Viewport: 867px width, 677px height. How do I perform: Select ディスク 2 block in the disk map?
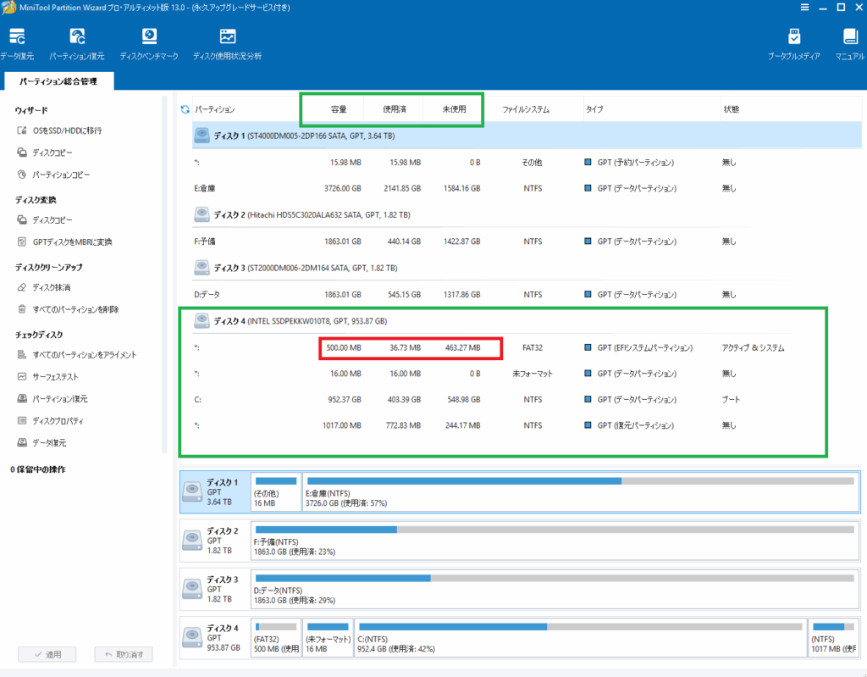point(215,540)
